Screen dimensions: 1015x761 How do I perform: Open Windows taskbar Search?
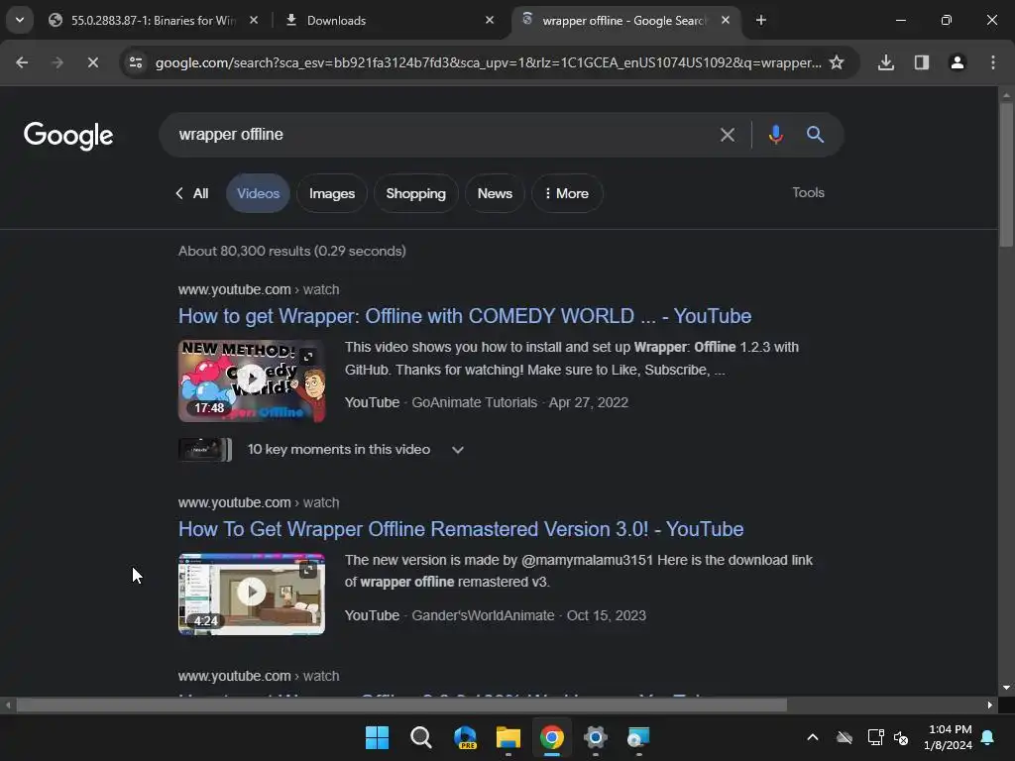pyautogui.click(x=420, y=737)
